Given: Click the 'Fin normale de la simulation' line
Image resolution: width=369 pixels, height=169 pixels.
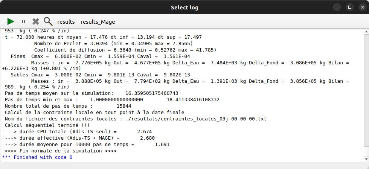Looking at the screenshot, I should click(x=61, y=151).
